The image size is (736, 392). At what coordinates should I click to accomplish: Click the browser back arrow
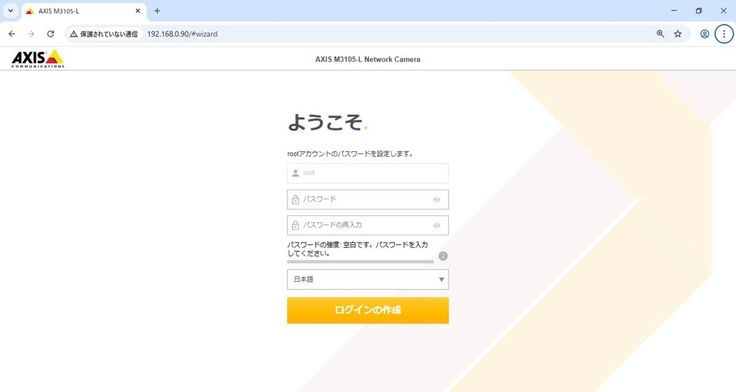(12, 34)
